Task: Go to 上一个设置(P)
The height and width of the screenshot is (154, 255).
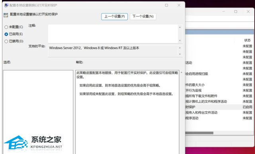Action: pyautogui.click(x=114, y=17)
